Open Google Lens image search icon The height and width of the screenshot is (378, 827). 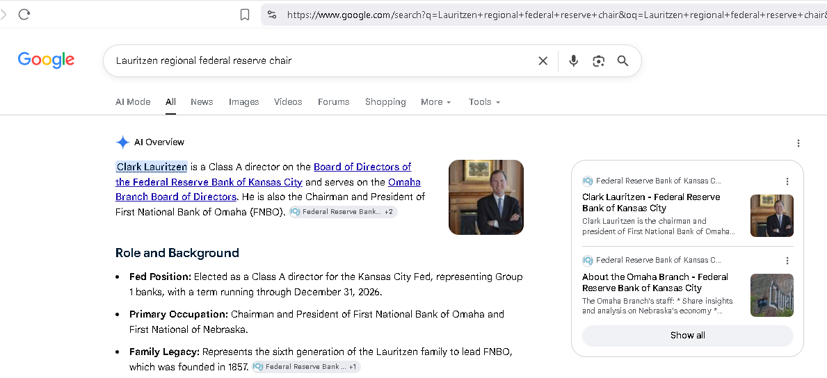tap(598, 60)
